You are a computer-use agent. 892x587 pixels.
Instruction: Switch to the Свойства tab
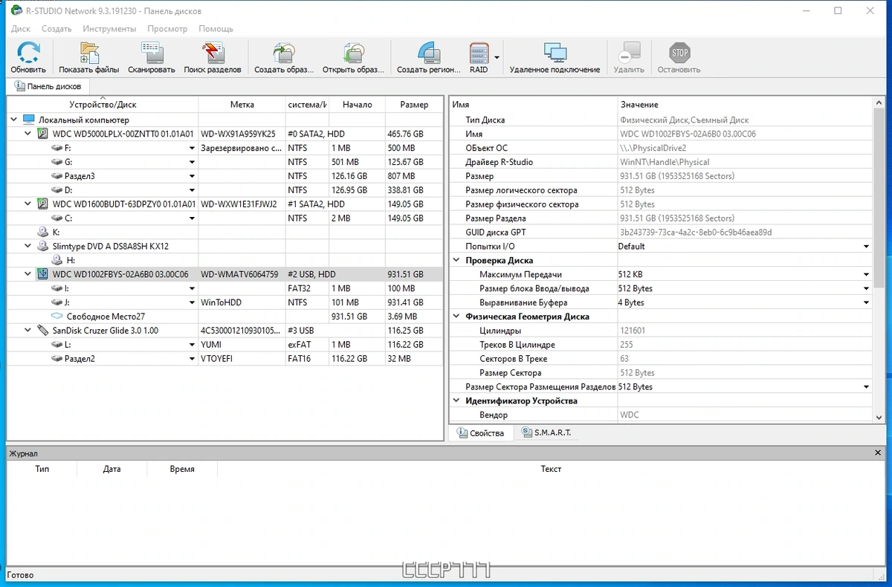481,432
